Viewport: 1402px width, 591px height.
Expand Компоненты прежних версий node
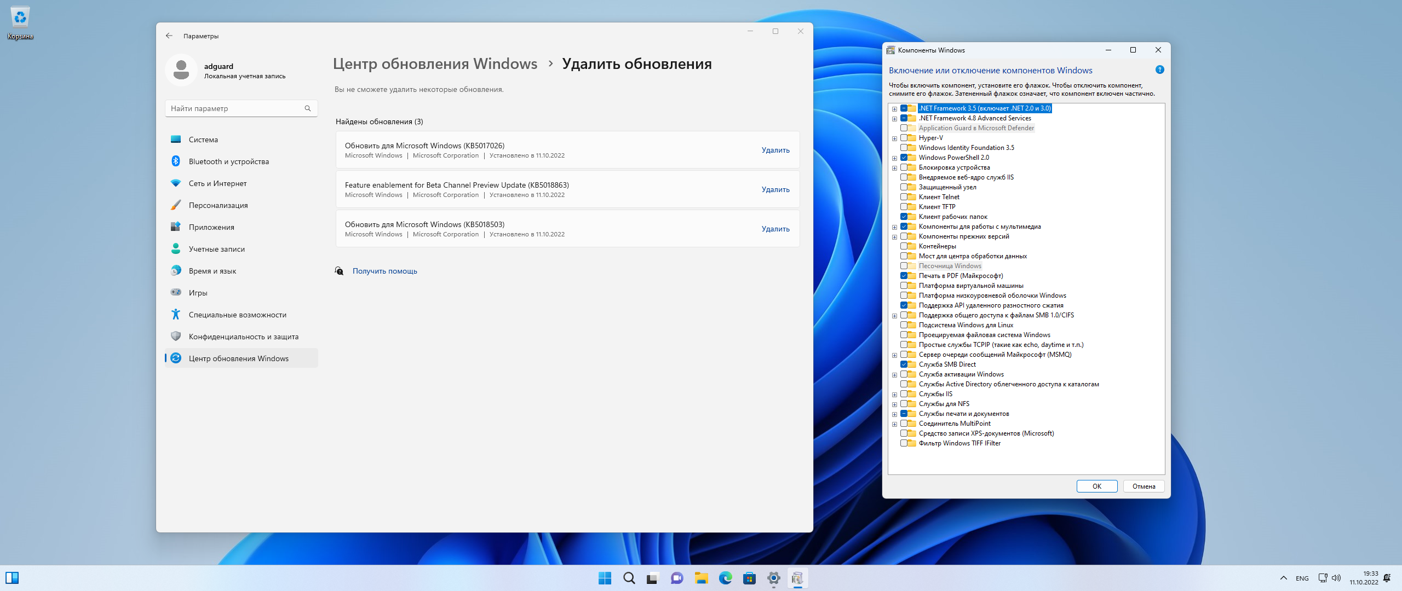(x=894, y=237)
